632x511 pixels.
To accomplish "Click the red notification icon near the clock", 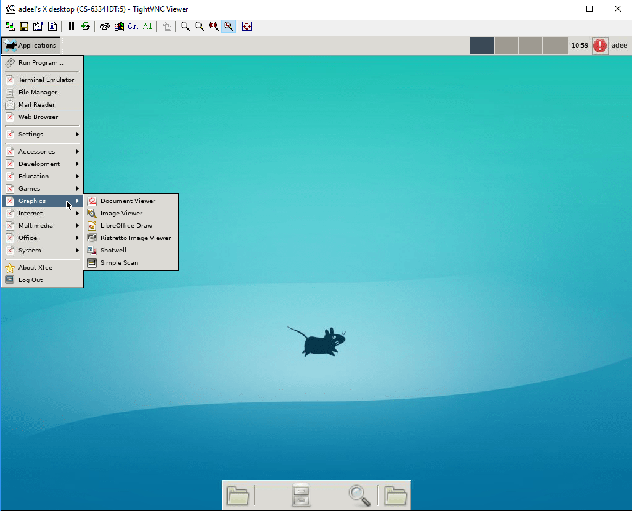I will pyautogui.click(x=599, y=45).
